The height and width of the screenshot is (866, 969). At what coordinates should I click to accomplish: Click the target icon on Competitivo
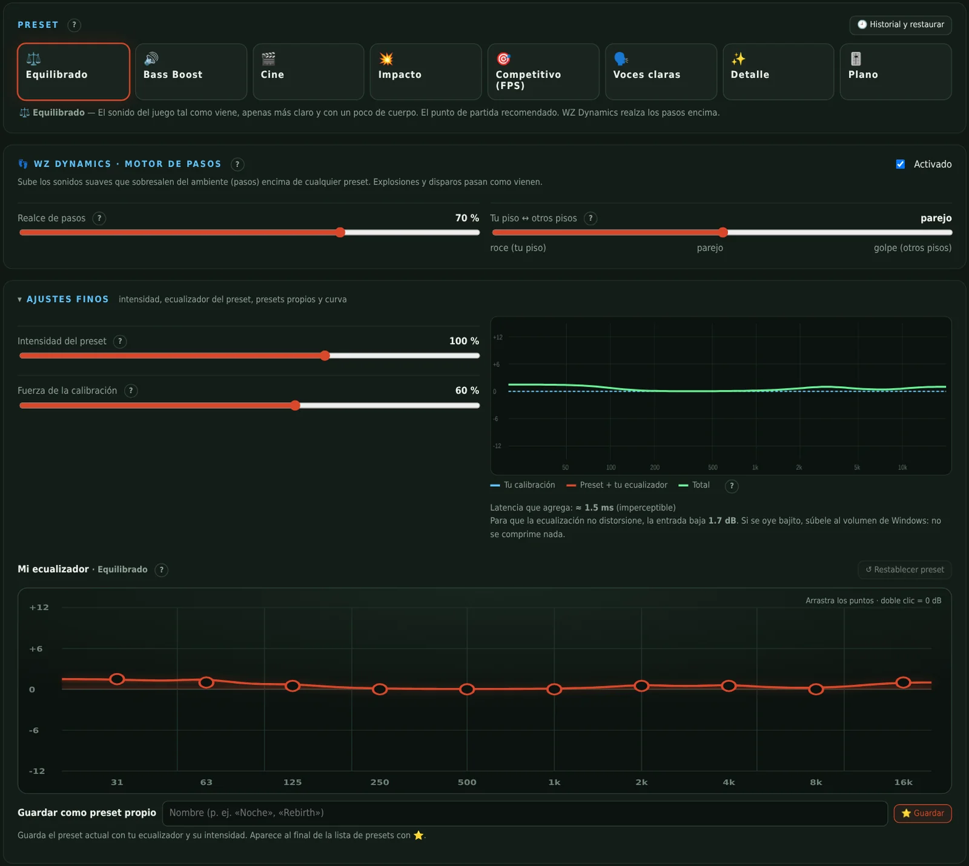tap(503, 59)
